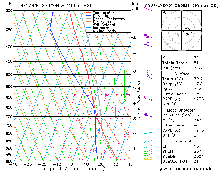This screenshot has height=171, width=222.
Task: Click the kt unit label in hodograph
Action: coord(164,13)
